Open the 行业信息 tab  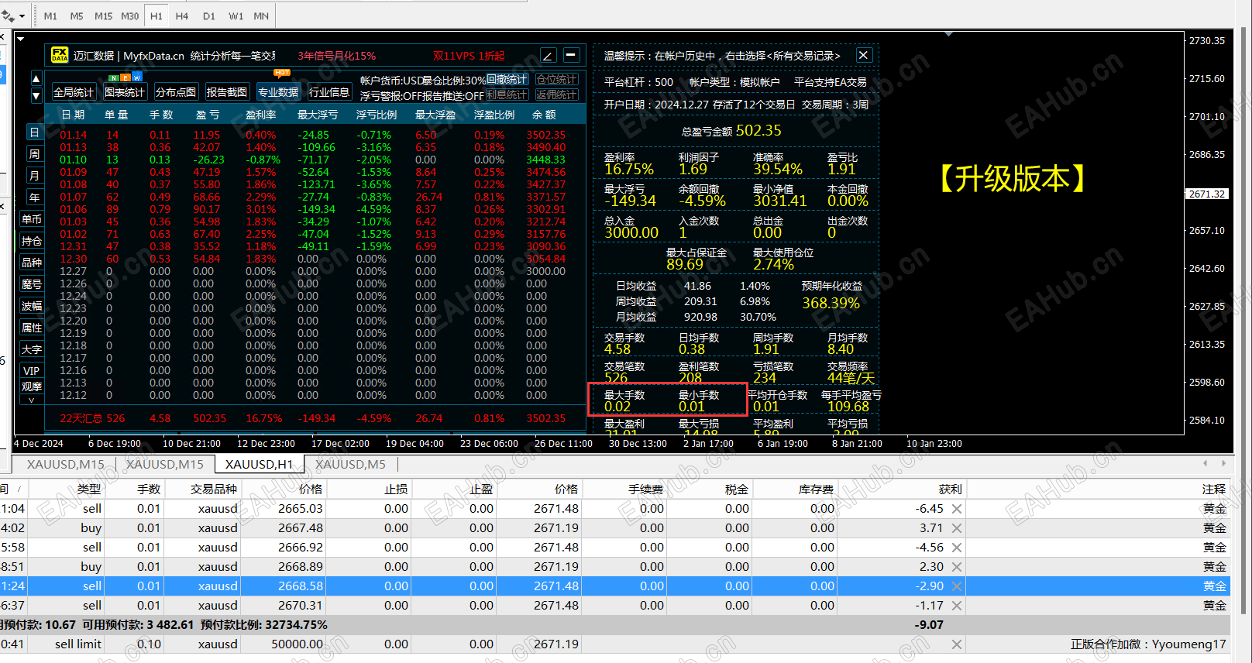pos(329,92)
